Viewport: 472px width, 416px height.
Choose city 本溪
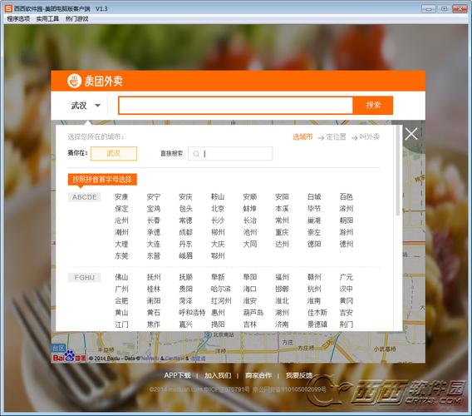point(282,209)
